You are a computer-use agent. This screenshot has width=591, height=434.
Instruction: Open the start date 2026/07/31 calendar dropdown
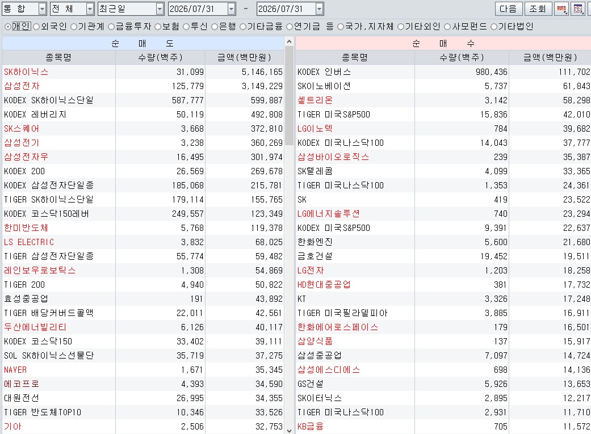click(x=232, y=9)
